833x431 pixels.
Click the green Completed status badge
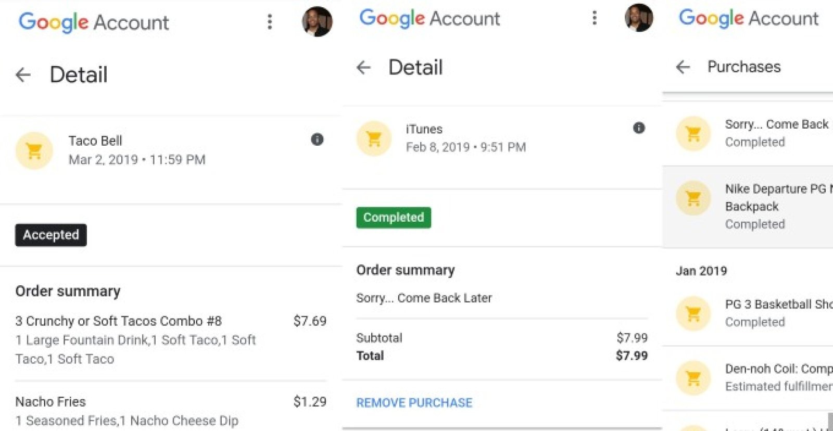(x=394, y=218)
